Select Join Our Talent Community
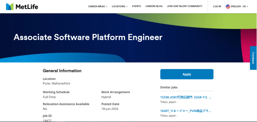This screenshot has height=122, width=257. click(185, 6)
